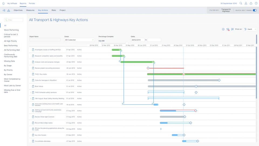This screenshot has height=146, width=259.
Task: Switch to the Risks tab
Action: (54, 10)
